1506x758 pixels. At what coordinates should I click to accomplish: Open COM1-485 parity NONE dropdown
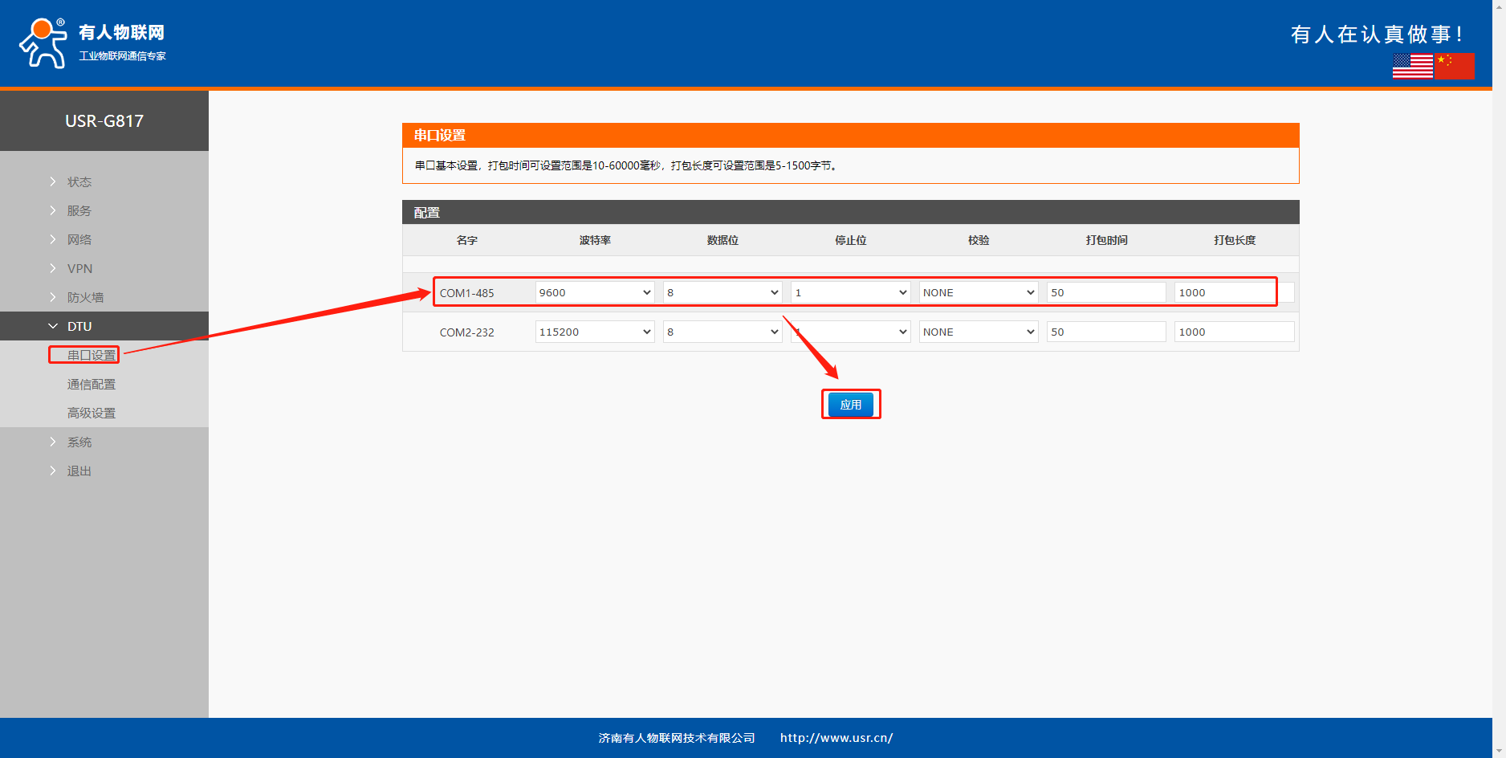tap(978, 292)
